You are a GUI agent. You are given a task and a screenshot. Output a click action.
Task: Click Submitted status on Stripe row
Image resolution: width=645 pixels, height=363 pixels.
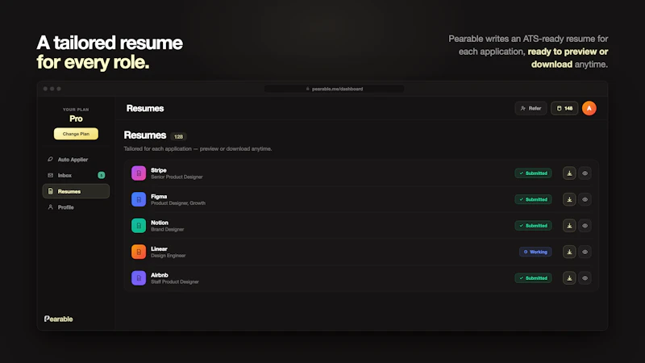pos(533,173)
